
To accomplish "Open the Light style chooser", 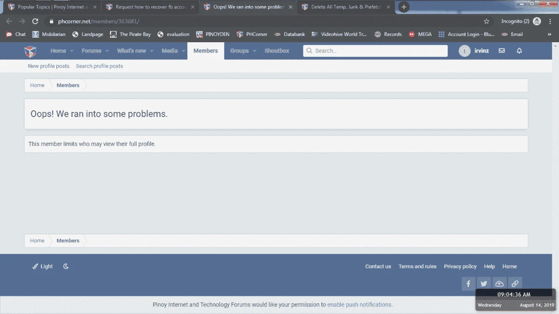I will pos(42,267).
